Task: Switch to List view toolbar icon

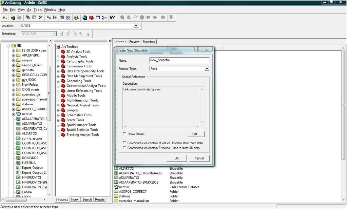Action: [x=55, y=18]
